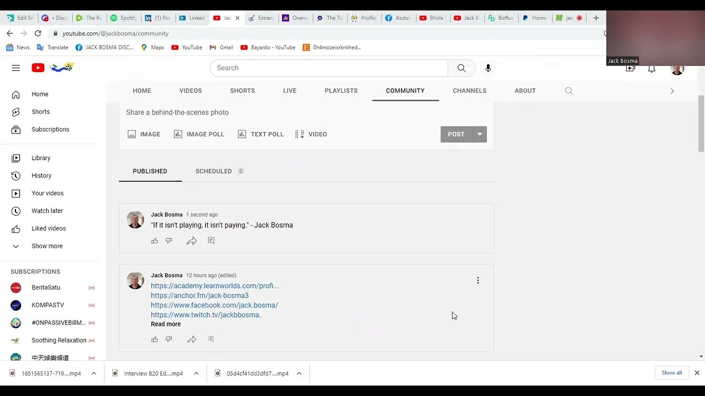Switch to the LIVE channel tab
The width and height of the screenshot is (705, 396).
click(290, 91)
